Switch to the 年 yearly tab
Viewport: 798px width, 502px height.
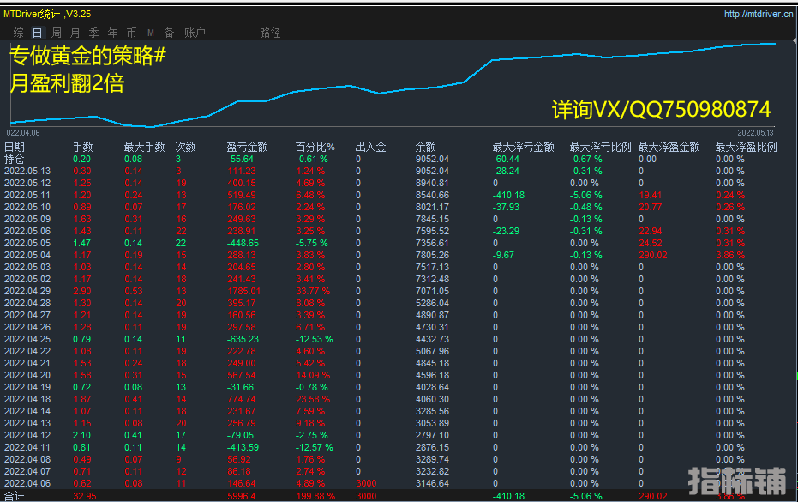click(x=113, y=33)
